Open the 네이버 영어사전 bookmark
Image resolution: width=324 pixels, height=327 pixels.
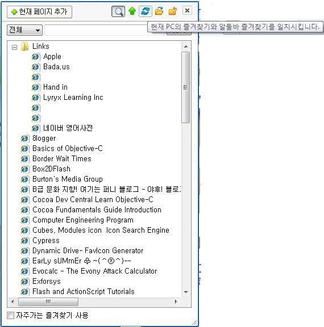tap(68, 128)
